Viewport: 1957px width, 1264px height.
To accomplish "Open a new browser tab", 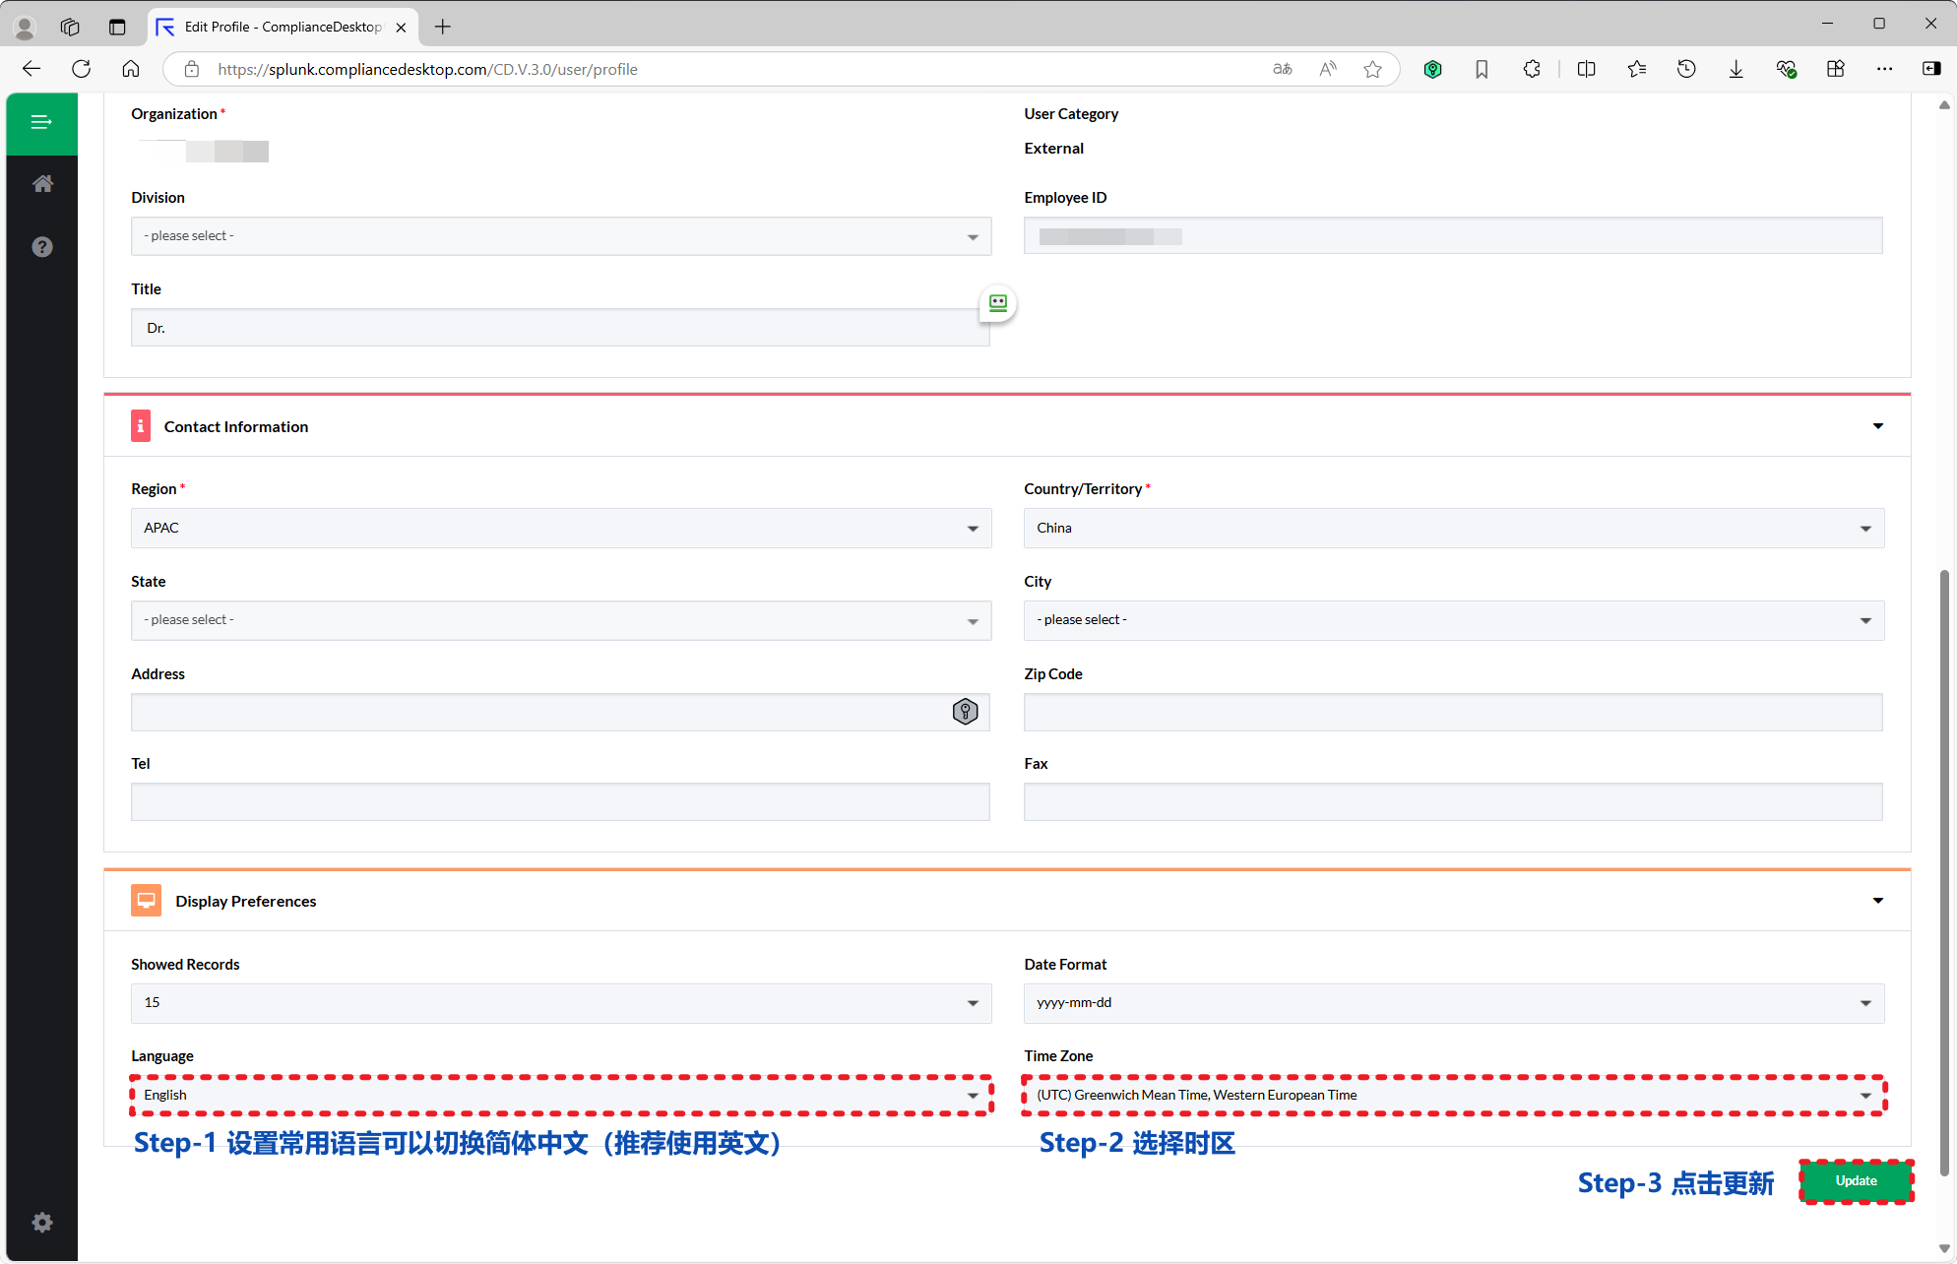I will (443, 27).
